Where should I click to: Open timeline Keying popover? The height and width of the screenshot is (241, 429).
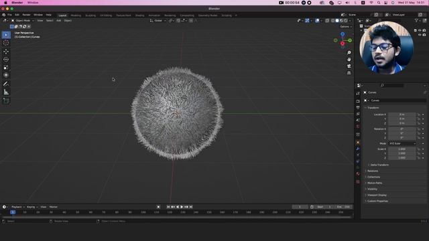[32, 207]
